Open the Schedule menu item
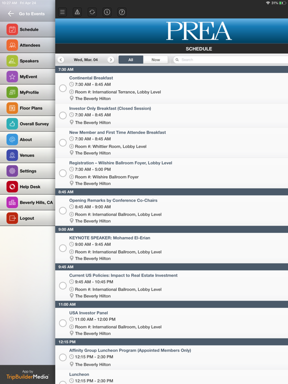Image resolution: width=288 pixels, height=384 pixels. [27, 29]
